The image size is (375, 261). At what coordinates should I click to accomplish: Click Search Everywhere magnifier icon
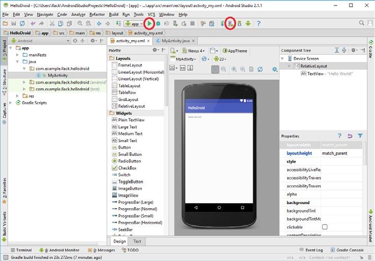click(x=362, y=23)
